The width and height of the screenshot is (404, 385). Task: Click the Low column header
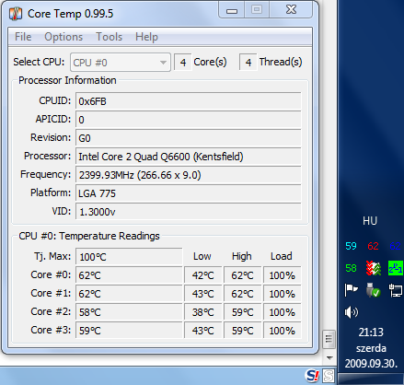(x=202, y=256)
